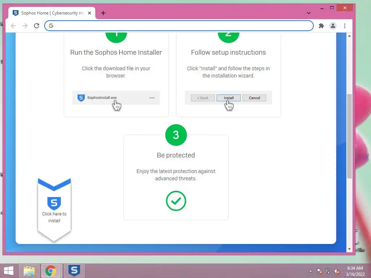Reload the page with the refresh icon
This screenshot has height=278, width=371.
coord(37,26)
